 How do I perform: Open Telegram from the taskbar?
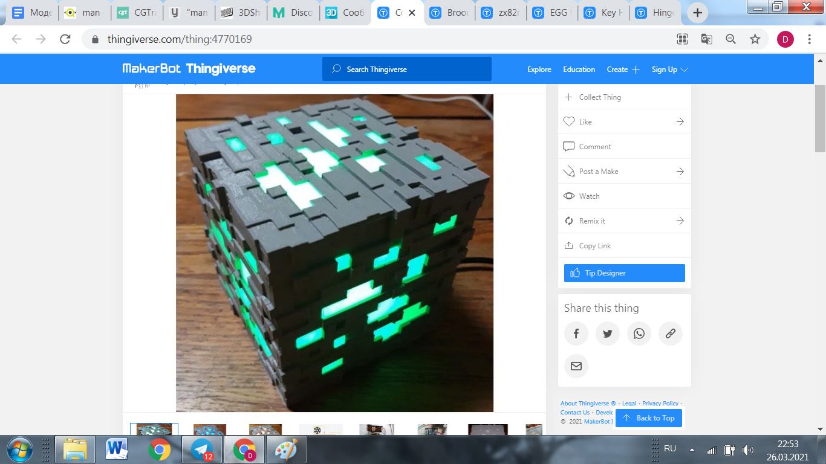(x=201, y=450)
